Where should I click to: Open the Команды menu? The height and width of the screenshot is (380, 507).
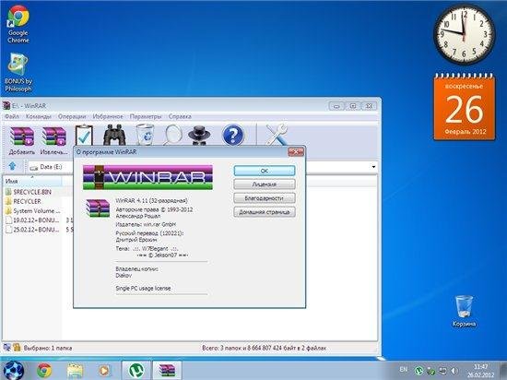coord(39,116)
